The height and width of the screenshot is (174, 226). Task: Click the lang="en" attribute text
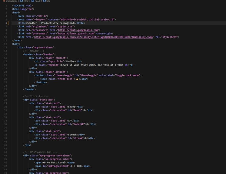(x=26, y=9)
